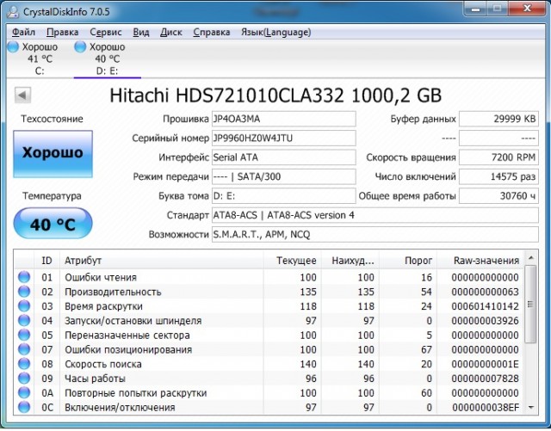Click the power-on count field 14575 раз
Screen dimensions: 551x431
pyautogui.click(x=498, y=176)
